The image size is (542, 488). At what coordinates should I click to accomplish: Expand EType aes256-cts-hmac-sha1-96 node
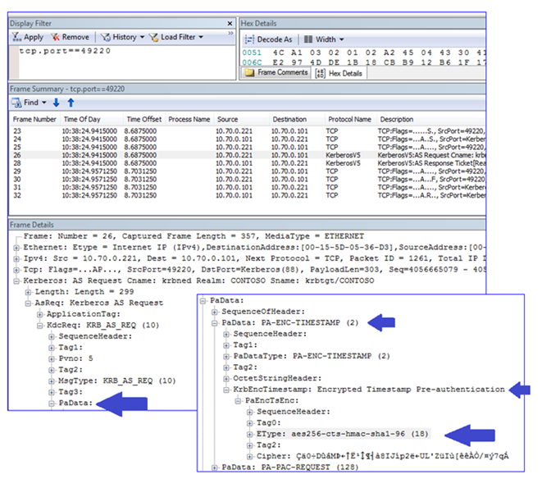(250, 434)
